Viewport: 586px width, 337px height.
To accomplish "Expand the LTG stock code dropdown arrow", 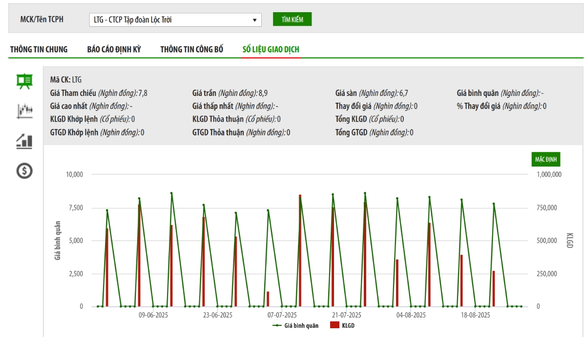I will click(254, 20).
